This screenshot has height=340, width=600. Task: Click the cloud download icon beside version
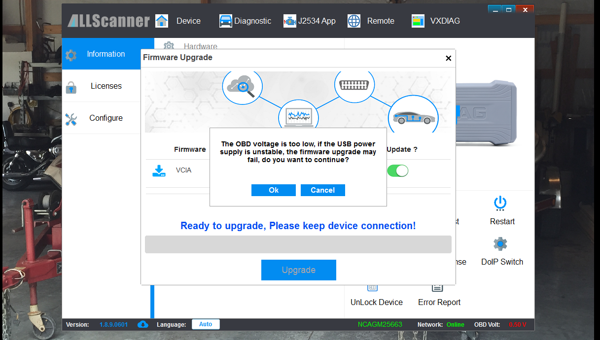(x=143, y=324)
